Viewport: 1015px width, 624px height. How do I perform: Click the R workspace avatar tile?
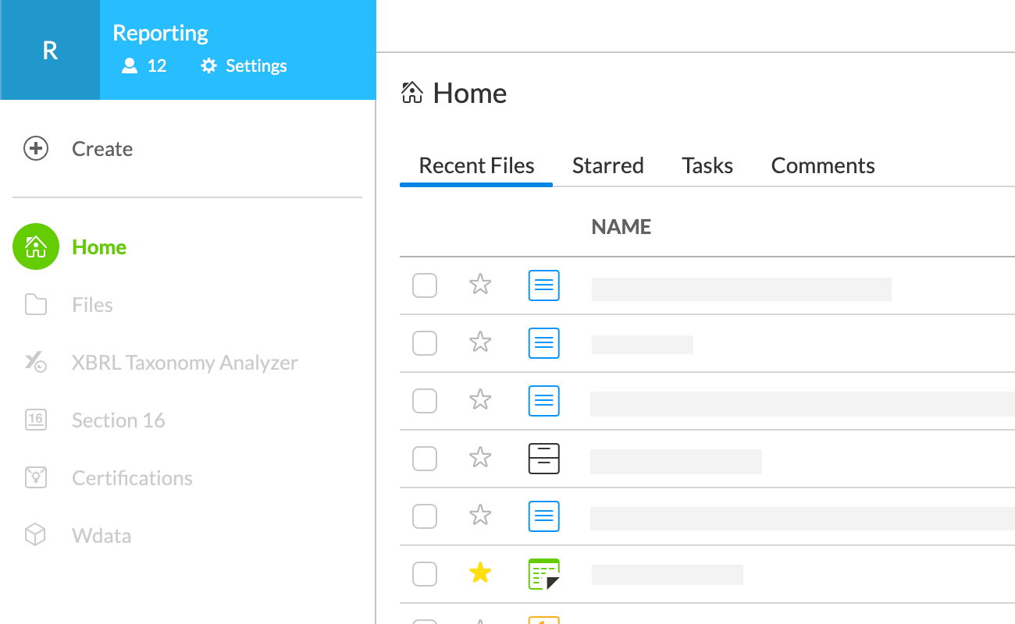click(50, 50)
